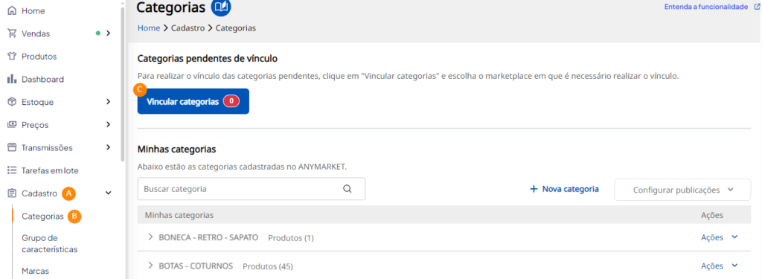762x279 pixels.
Task: Click the Nova categoria link
Action: (x=564, y=188)
